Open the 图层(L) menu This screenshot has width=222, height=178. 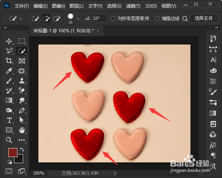(x=76, y=6)
